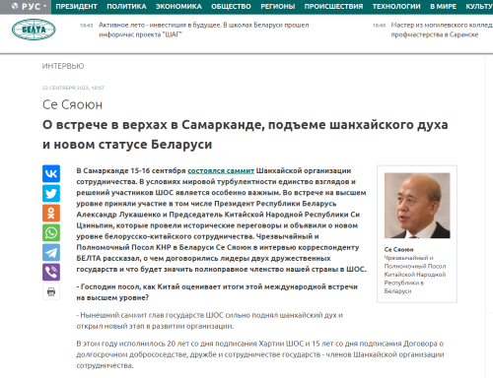This screenshot has height=378, width=493.
Task: Print the article using printer icon
Action: (51, 291)
